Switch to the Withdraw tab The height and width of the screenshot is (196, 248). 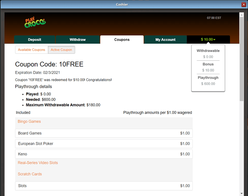tap(77, 40)
